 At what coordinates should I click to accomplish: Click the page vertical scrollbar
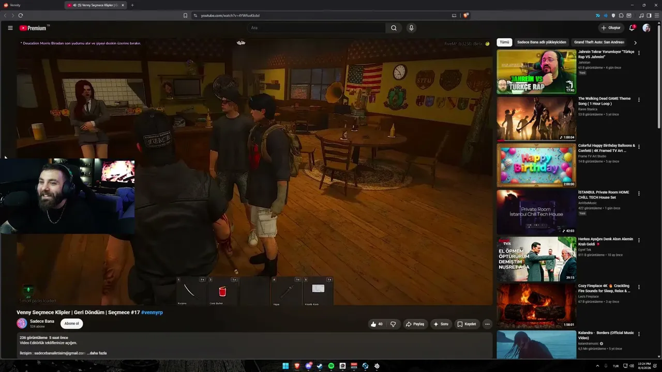pos(659,78)
